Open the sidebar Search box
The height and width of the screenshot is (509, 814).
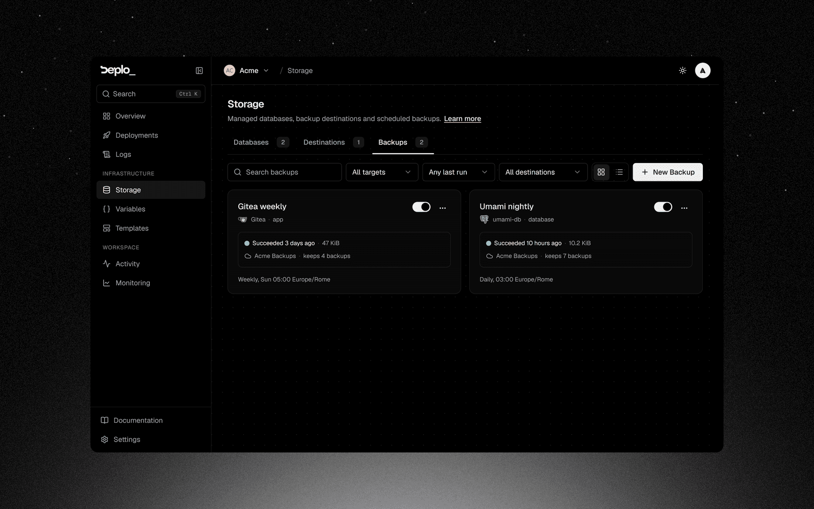click(x=151, y=94)
